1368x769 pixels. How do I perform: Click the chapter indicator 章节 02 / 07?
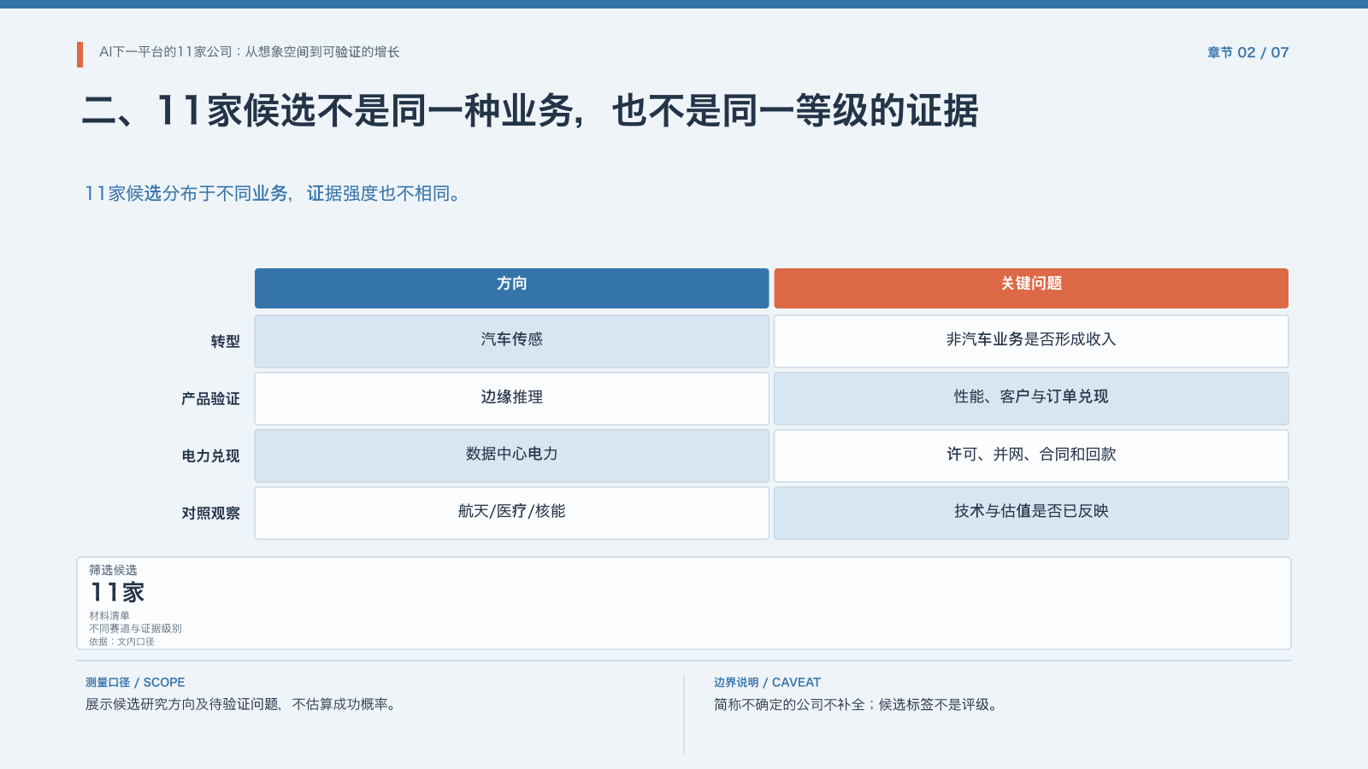pyautogui.click(x=1247, y=52)
